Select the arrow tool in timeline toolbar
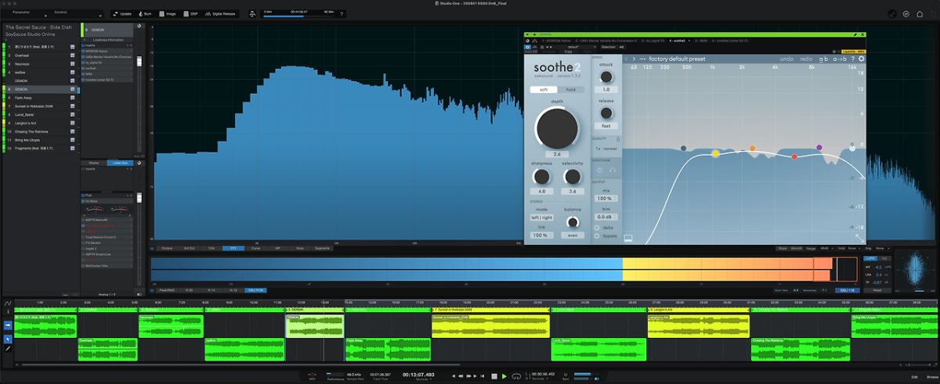This screenshot has height=384, width=940. point(8,339)
